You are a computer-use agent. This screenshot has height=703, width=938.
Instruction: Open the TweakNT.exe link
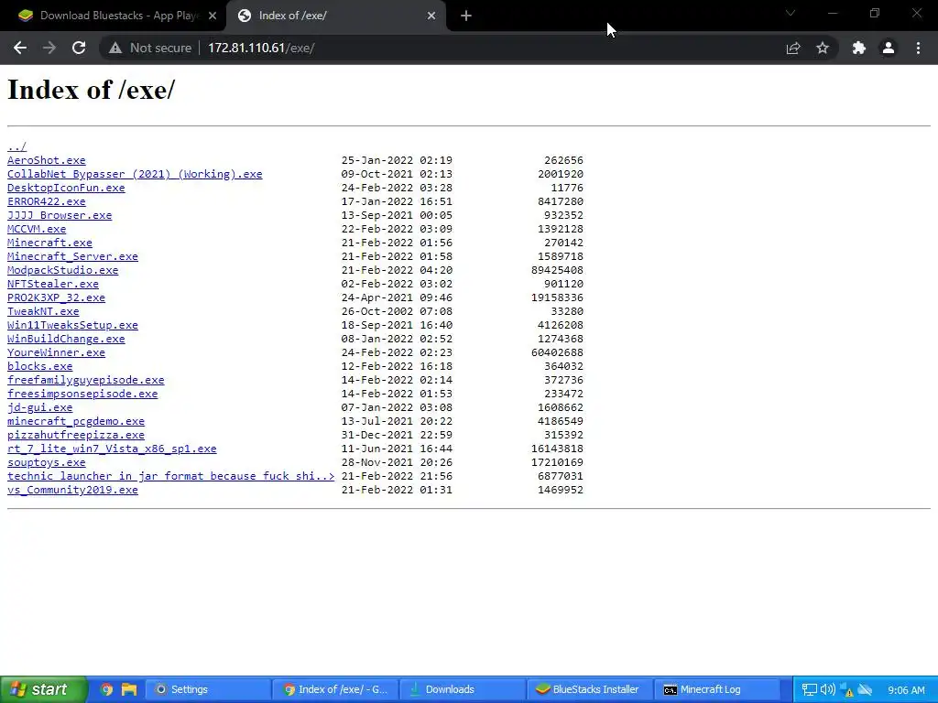click(x=43, y=311)
